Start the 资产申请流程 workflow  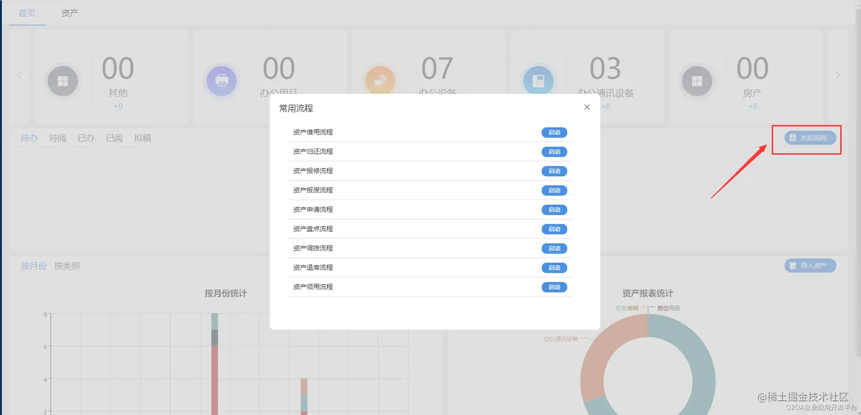click(554, 210)
